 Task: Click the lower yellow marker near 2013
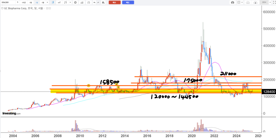(118, 87)
